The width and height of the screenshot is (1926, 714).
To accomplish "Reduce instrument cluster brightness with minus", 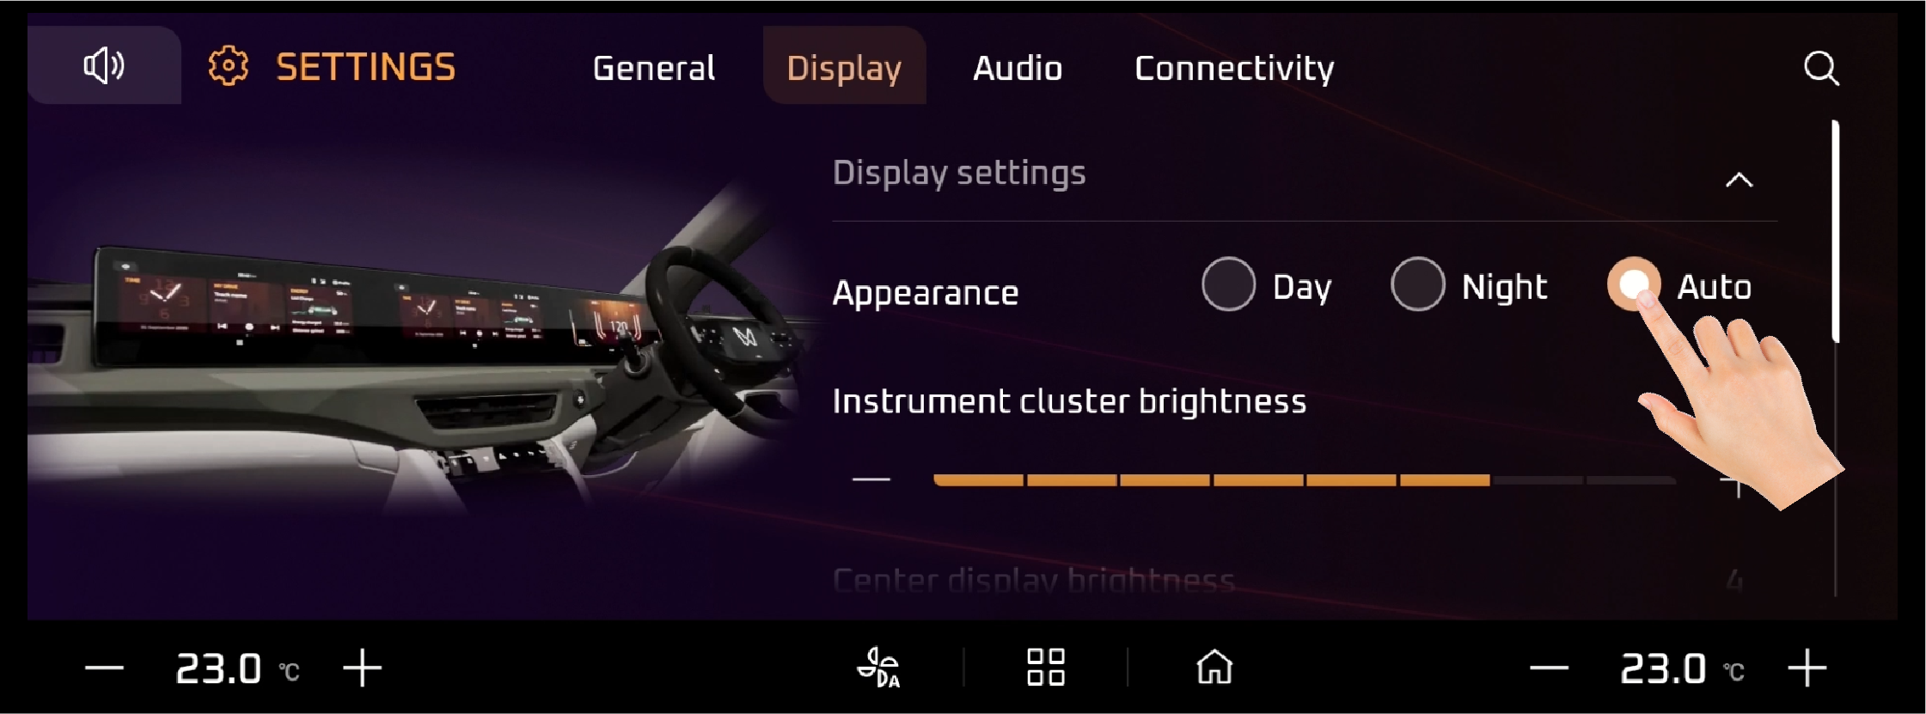I will click(x=871, y=479).
